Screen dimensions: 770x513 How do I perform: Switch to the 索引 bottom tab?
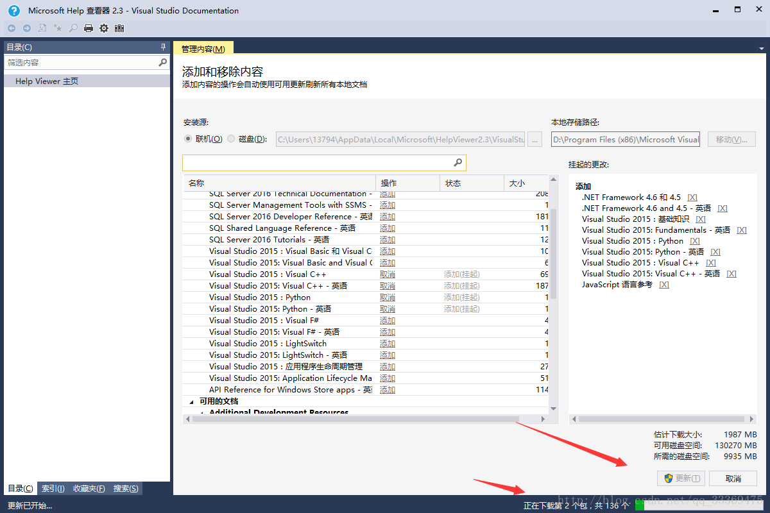click(x=53, y=489)
